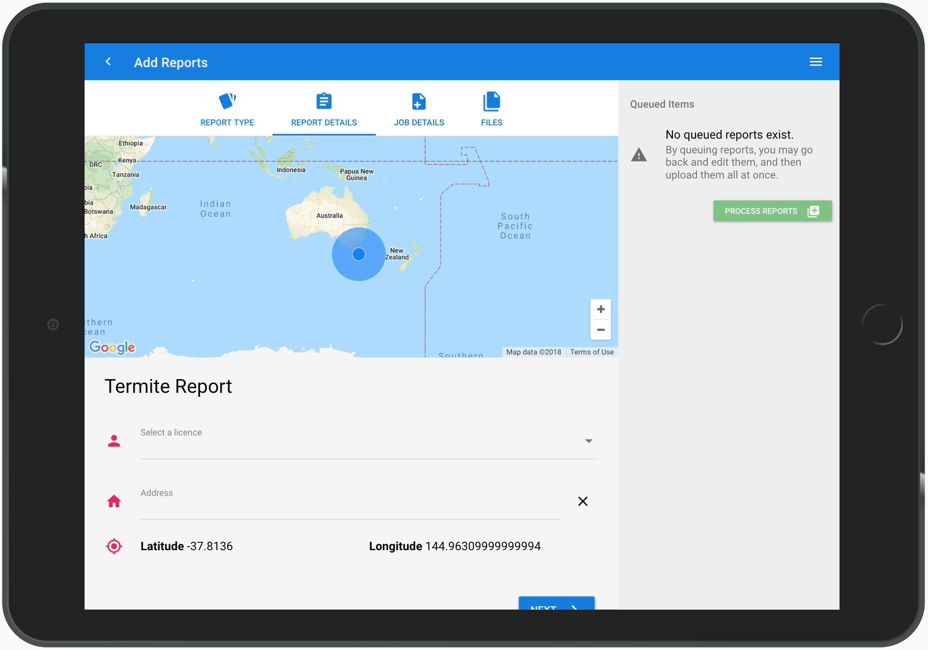Click the blue location marker on map

pyautogui.click(x=359, y=254)
